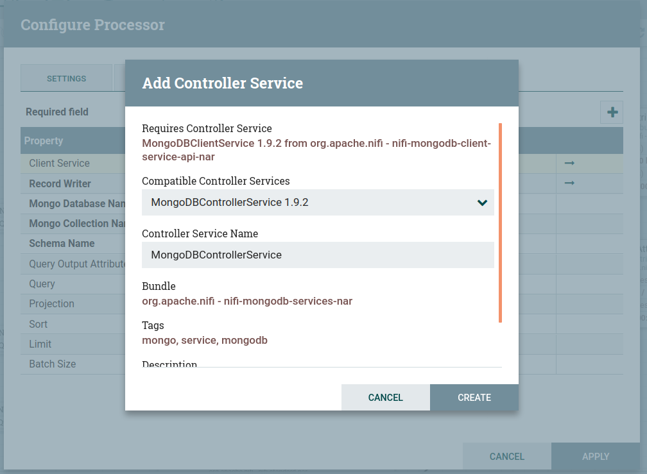Click the plus icon to add property

[x=612, y=112]
